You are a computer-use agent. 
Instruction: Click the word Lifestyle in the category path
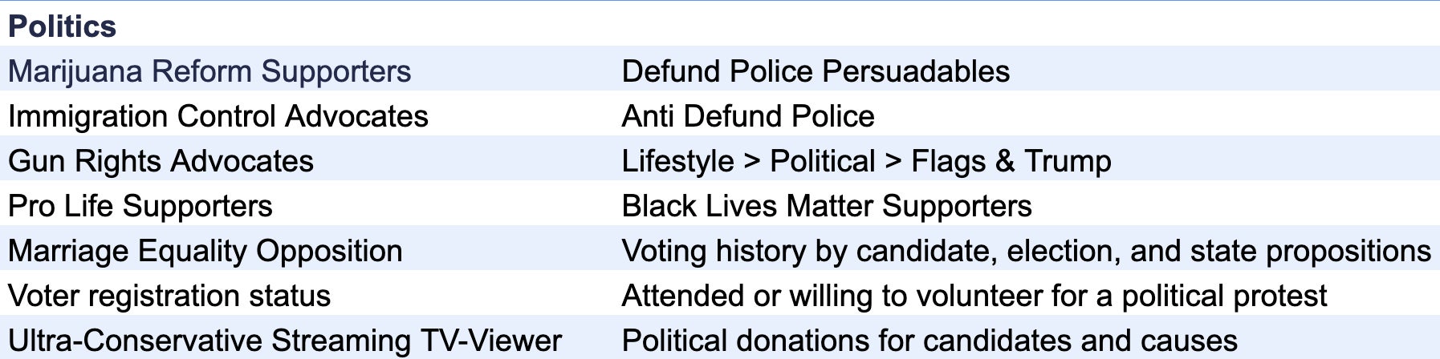click(x=677, y=161)
